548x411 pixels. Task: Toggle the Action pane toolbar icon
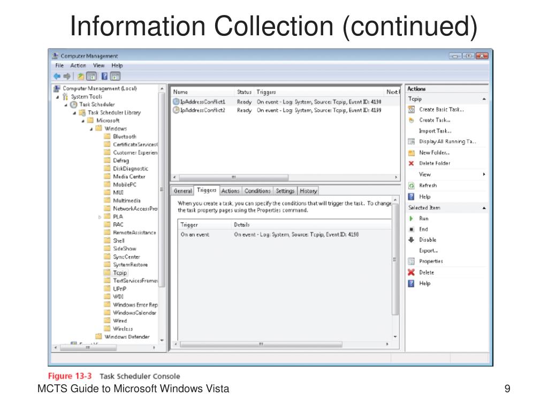tap(116, 76)
